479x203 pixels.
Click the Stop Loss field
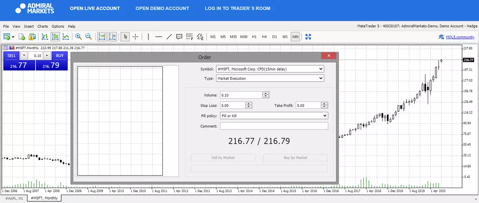[233, 106]
